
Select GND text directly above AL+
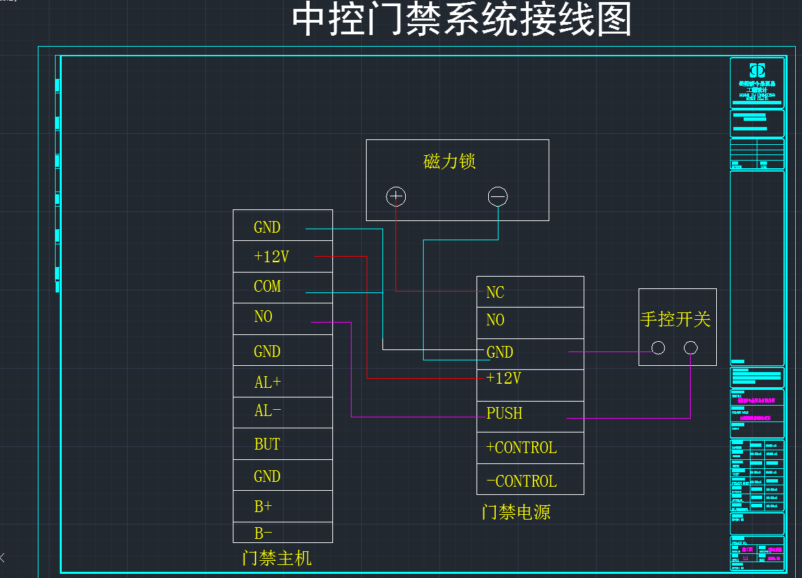267,351
